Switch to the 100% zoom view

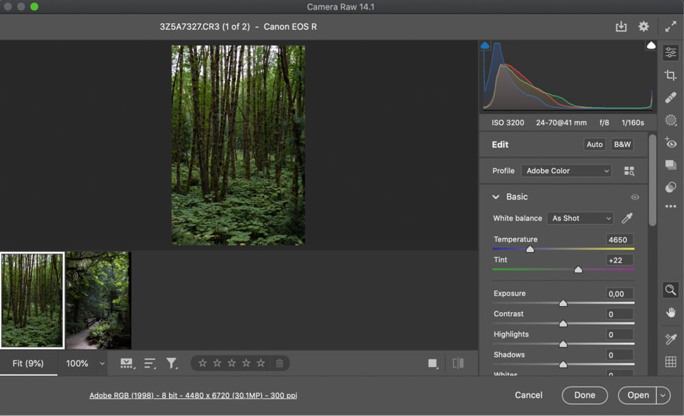click(77, 363)
